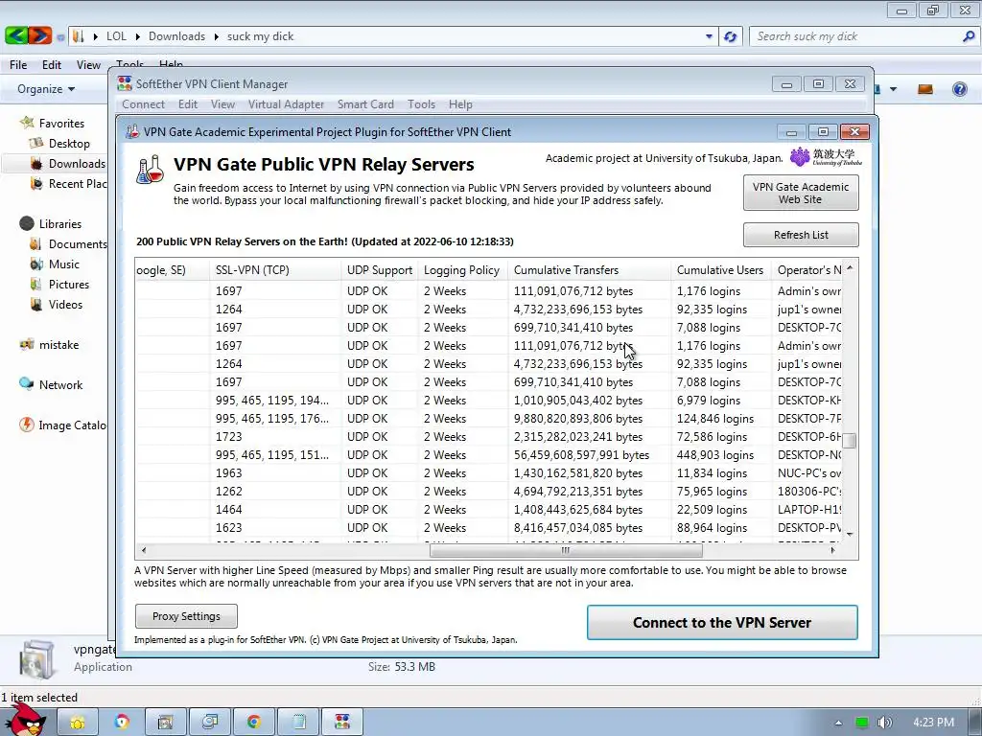Click the volume speaker tray icon

coord(885,723)
